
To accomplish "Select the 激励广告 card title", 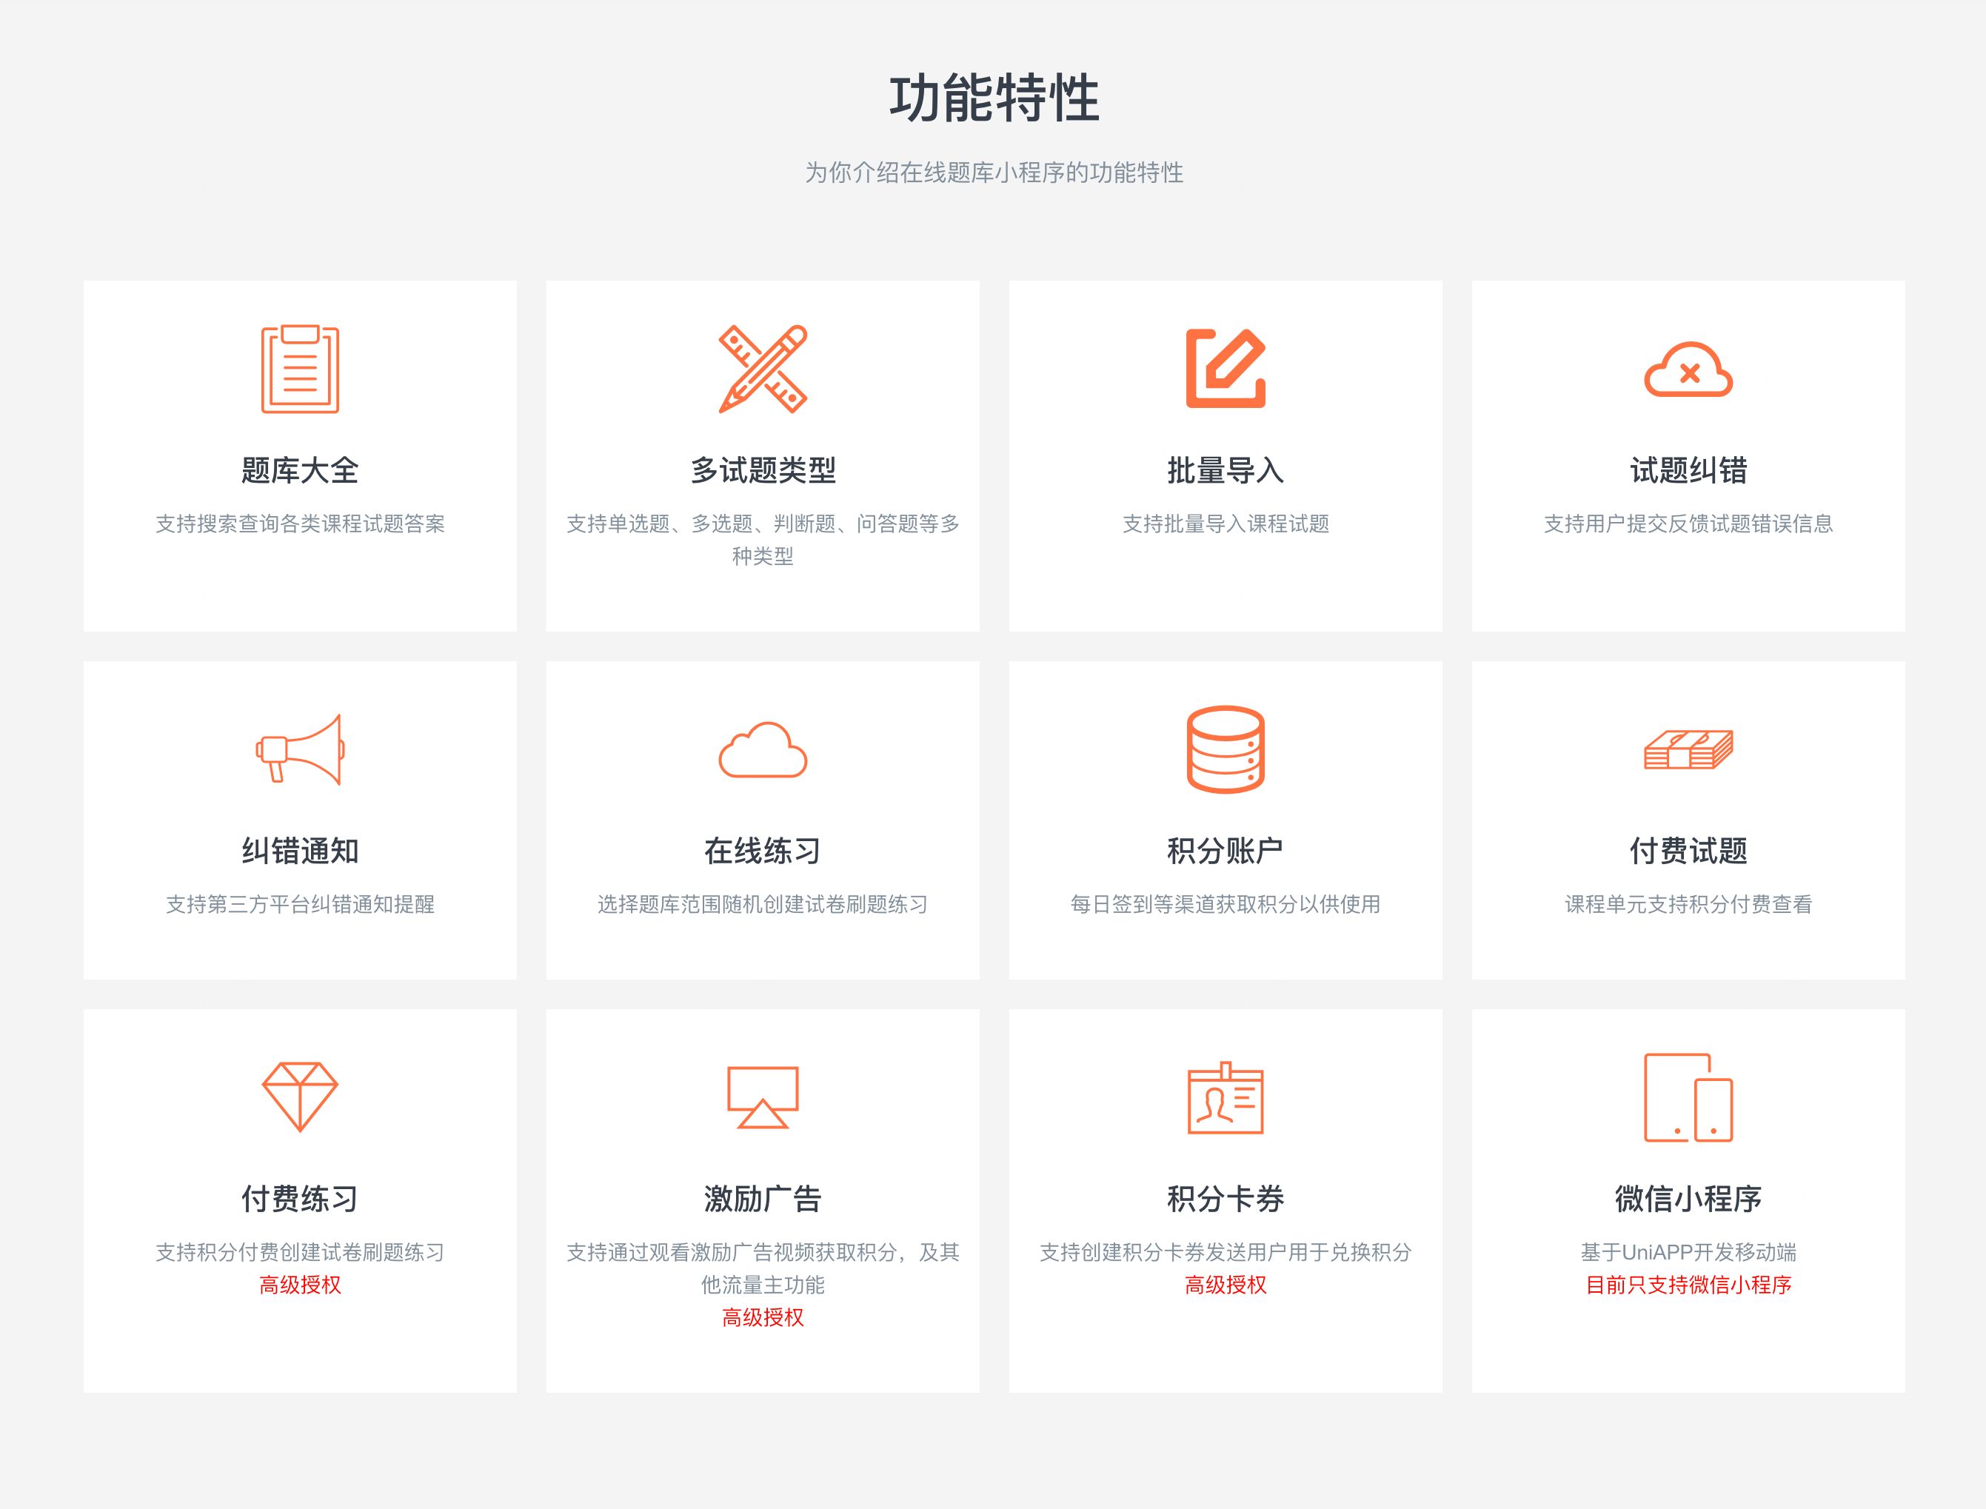I will [x=763, y=1198].
